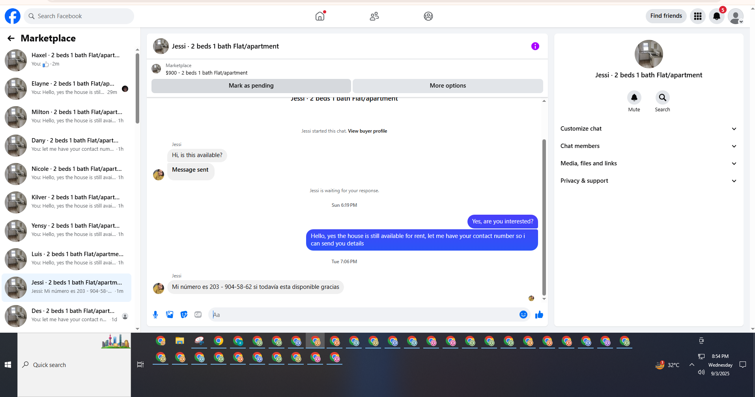Click the Windows Quick search box
Image resolution: width=755 pixels, height=397 pixels.
pyautogui.click(x=74, y=365)
